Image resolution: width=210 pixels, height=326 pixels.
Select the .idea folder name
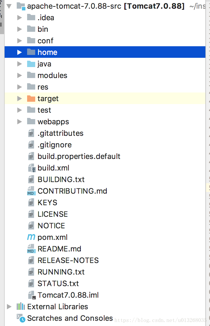pos(46,18)
